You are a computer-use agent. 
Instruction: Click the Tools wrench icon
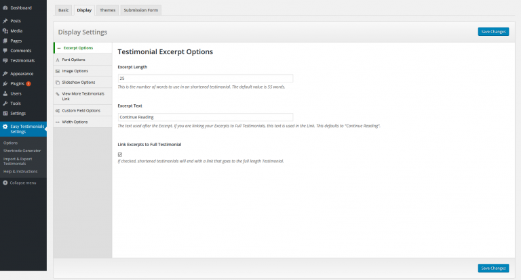pos(5,103)
